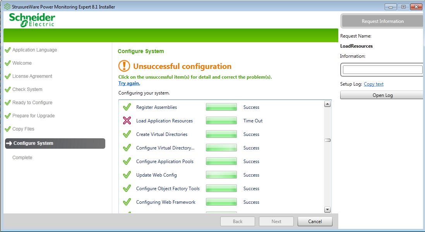Minimize the installer window
The image size is (425, 232).
pyautogui.click(x=391, y=7)
